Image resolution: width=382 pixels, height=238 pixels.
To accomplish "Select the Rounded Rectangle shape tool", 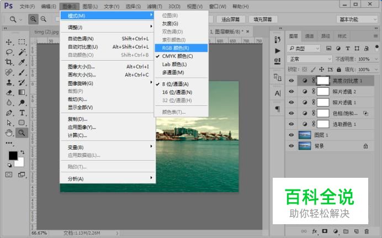I will coord(22,123).
